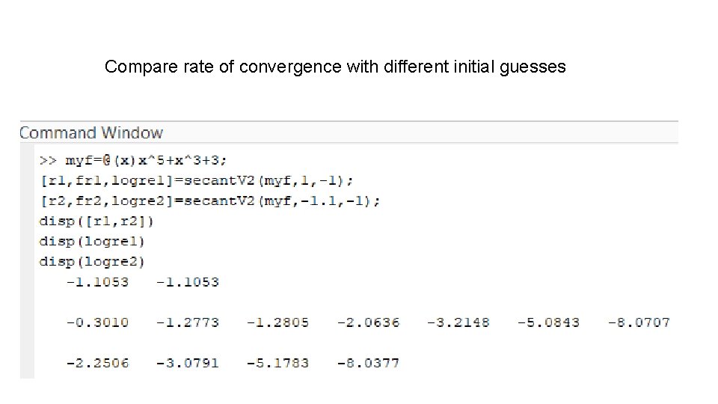The width and height of the screenshot is (718, 404).
Task: Click the command prompt >> symbol
Action: [x=48, y=160]
